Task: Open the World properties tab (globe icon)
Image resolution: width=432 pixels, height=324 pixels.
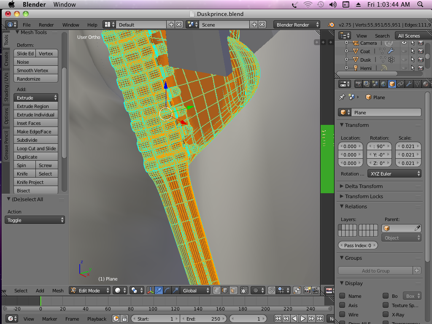Action: pyautogui.click(x=383, y=84)
